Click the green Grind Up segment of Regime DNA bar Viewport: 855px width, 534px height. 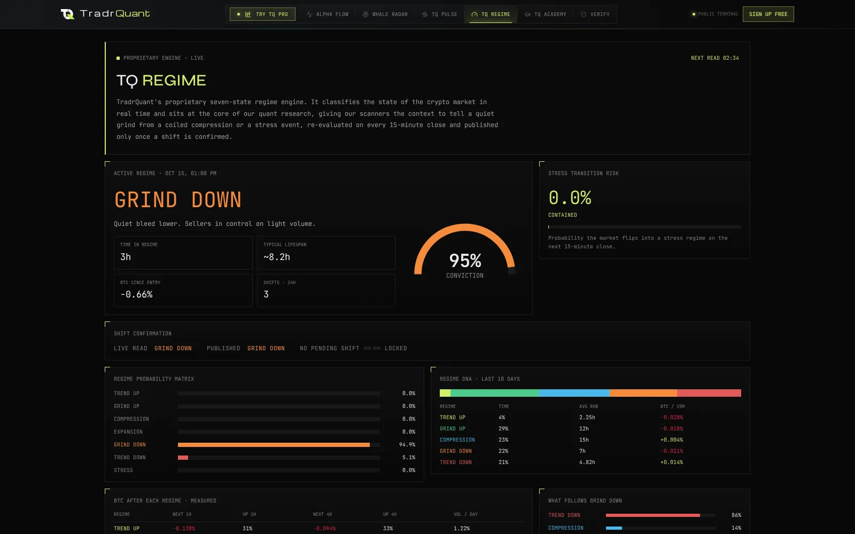click(495, 393)
